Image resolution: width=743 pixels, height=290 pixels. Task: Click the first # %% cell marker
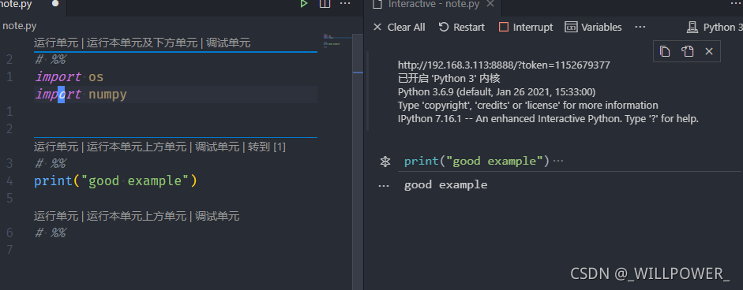(51, 60)
